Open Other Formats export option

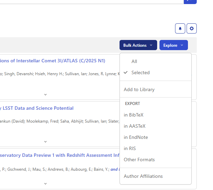click(139, 160)
